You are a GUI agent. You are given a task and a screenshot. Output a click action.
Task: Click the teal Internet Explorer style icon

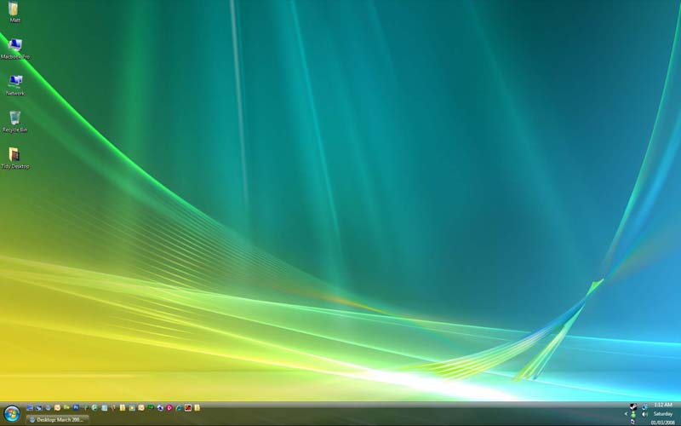[180, 408]
